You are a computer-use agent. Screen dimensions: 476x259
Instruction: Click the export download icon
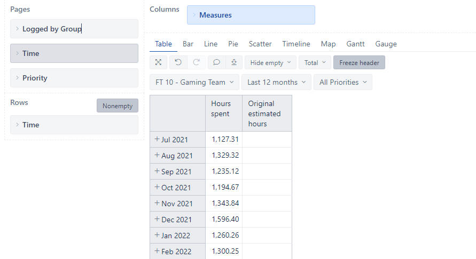[234, 62]
